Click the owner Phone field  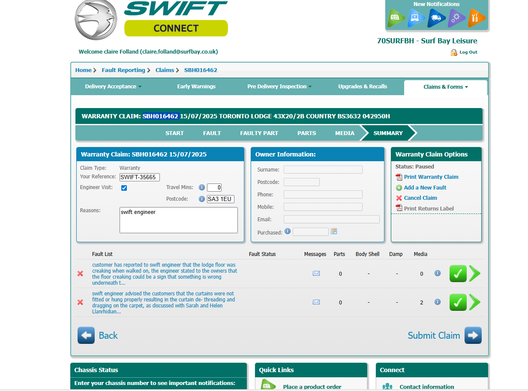tap(323, 195)
